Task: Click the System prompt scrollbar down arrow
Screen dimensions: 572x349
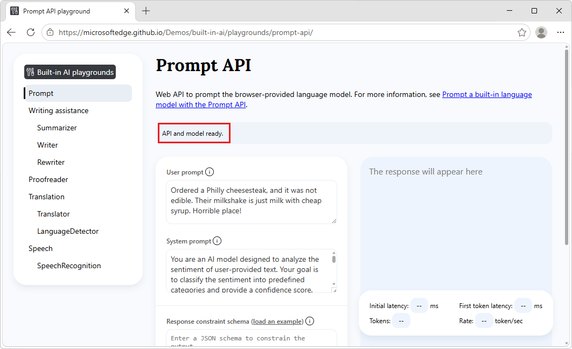Action: click(334, 284)
